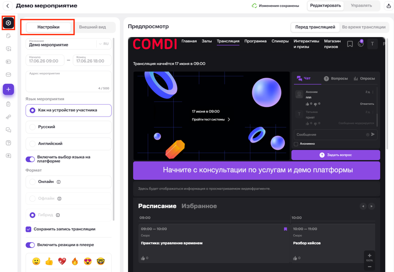This screenshot has height=272, width=394.
Task: Open the RU language dropdown
Action: [x=104, y=44]
